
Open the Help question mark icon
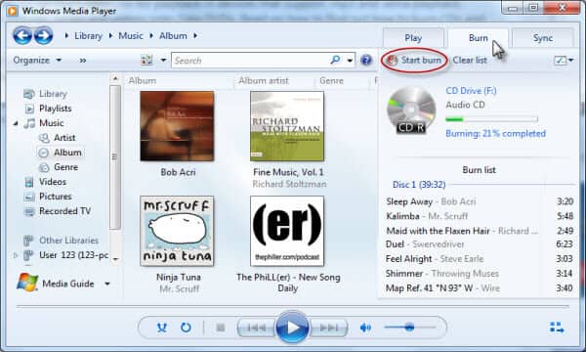(x=366, y=60)
